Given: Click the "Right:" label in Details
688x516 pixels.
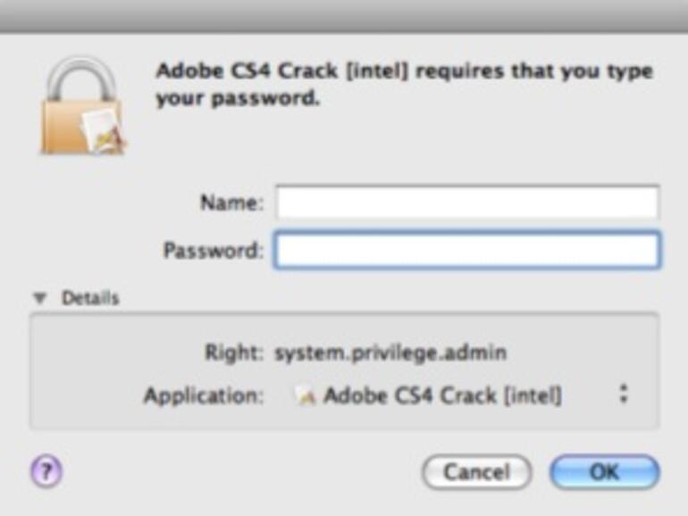Looking at the screenshot, I should (233, 353).
